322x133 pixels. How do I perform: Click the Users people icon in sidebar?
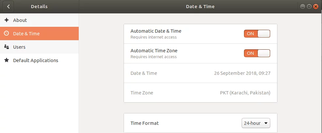click(7, 47)
